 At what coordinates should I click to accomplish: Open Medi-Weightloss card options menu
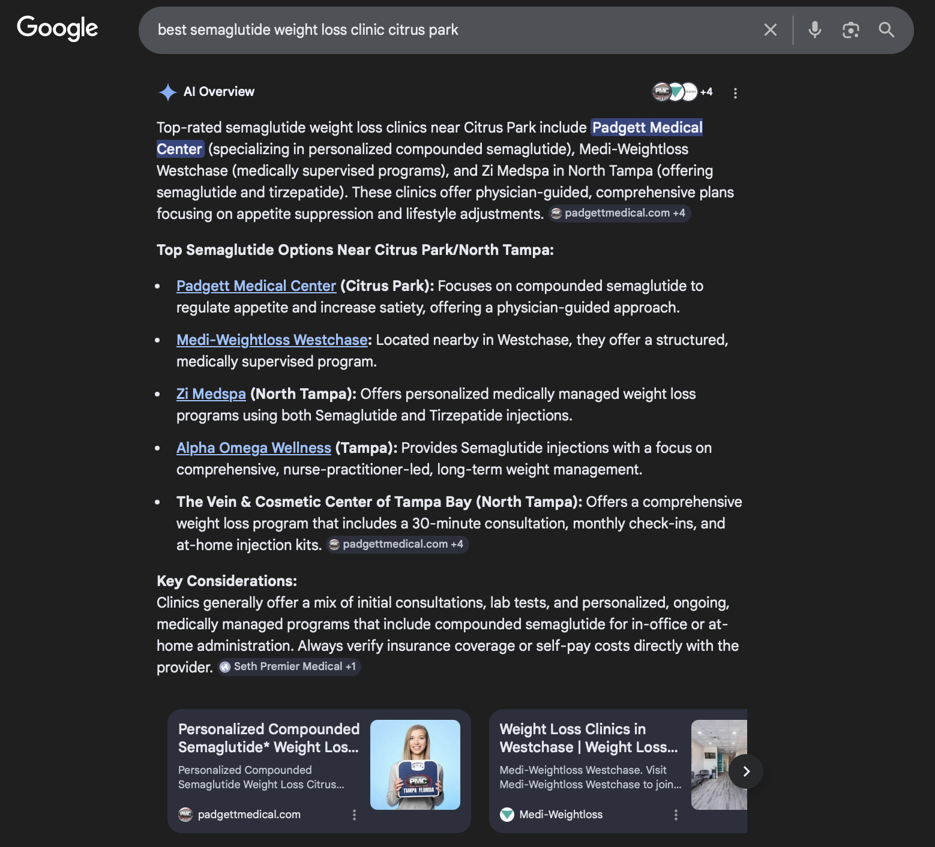click(x=676, y=815)
